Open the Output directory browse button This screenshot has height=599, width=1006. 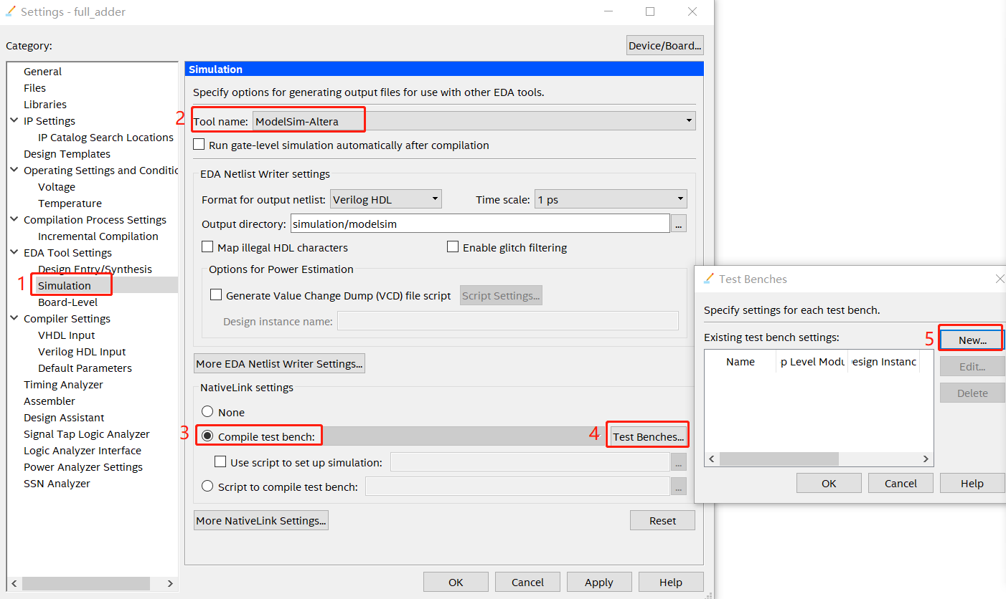[x=679, y=224]
